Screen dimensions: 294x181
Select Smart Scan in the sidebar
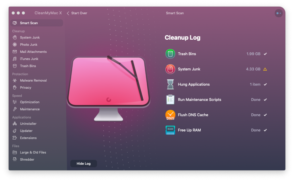(36, 23)
